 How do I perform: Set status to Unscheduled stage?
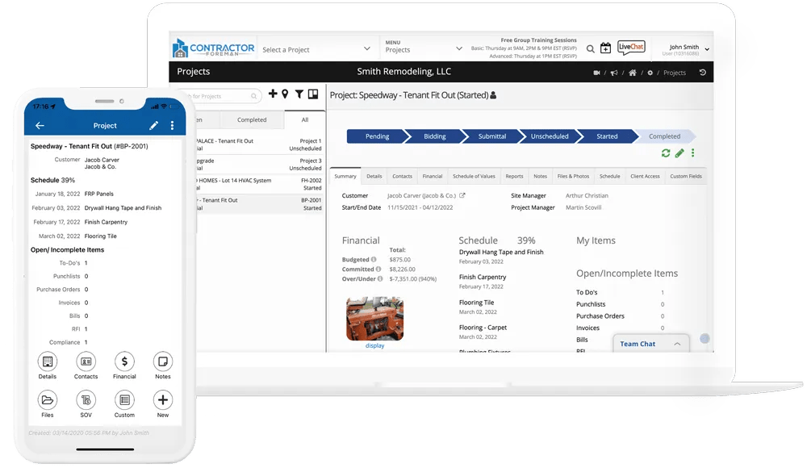(x=550, y=136)
